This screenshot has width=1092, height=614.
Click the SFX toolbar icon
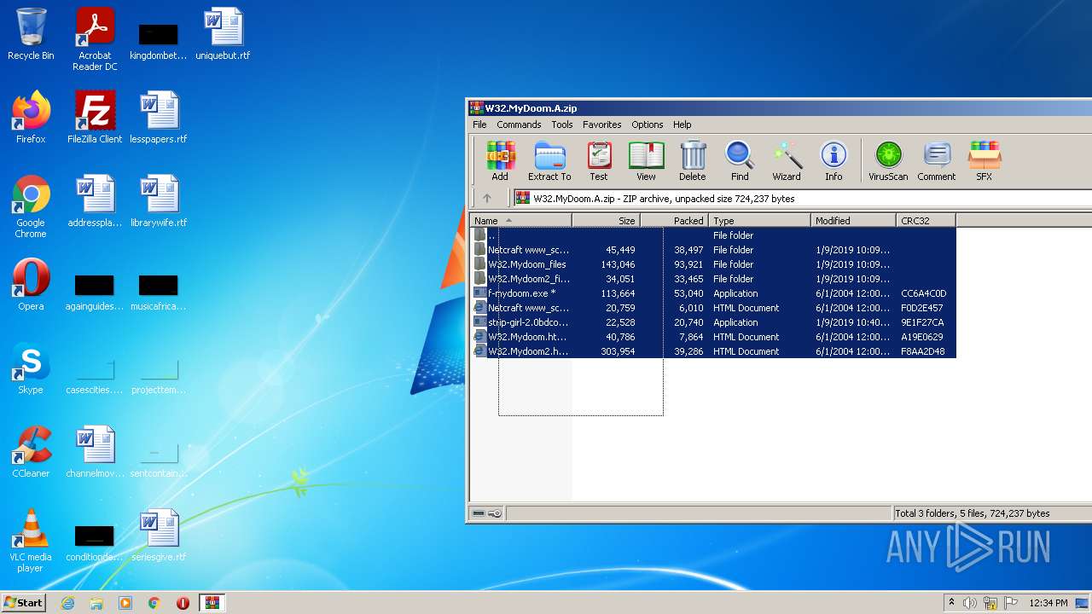[984, 161]
